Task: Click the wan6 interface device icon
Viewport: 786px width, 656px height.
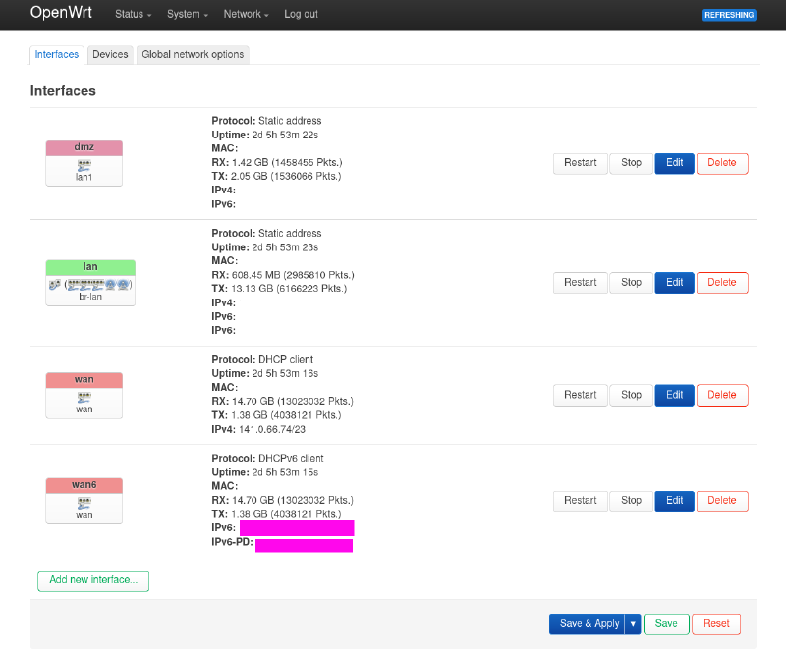Action: [x=84, y=502]
